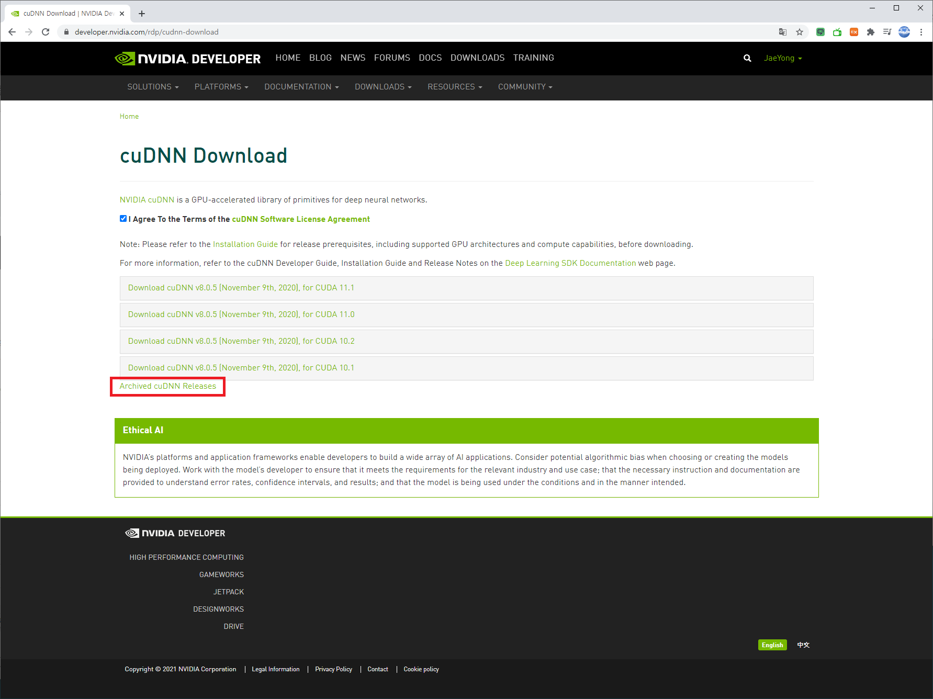Open HIGH PERFORMANCE COMPUTING footer link

pyautogui.click(x=187, y=557)
